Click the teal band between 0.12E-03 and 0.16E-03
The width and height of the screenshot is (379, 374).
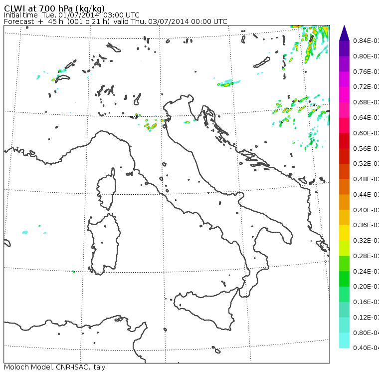(x=344, y=310)
